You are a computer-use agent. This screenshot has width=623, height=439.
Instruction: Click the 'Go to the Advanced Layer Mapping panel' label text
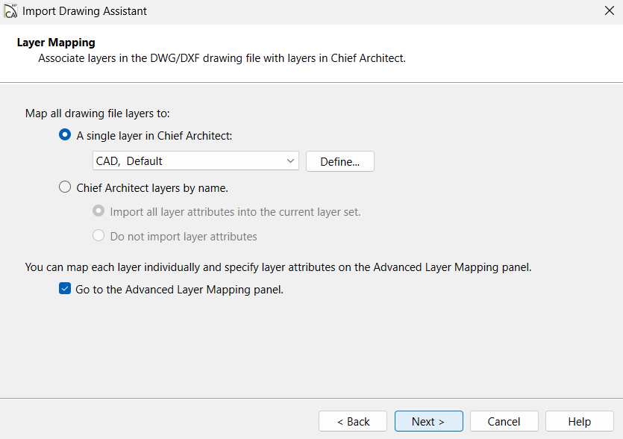(x=179, y=290)
